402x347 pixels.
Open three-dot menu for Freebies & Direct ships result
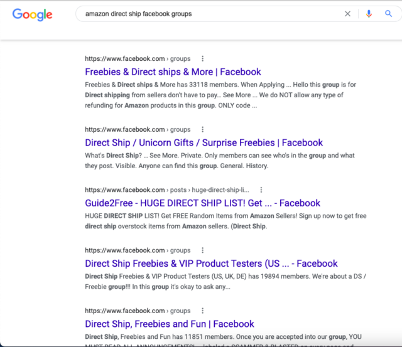pos(202,59)
